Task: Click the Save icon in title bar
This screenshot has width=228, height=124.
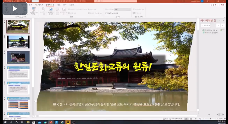Action: [19, 1]
